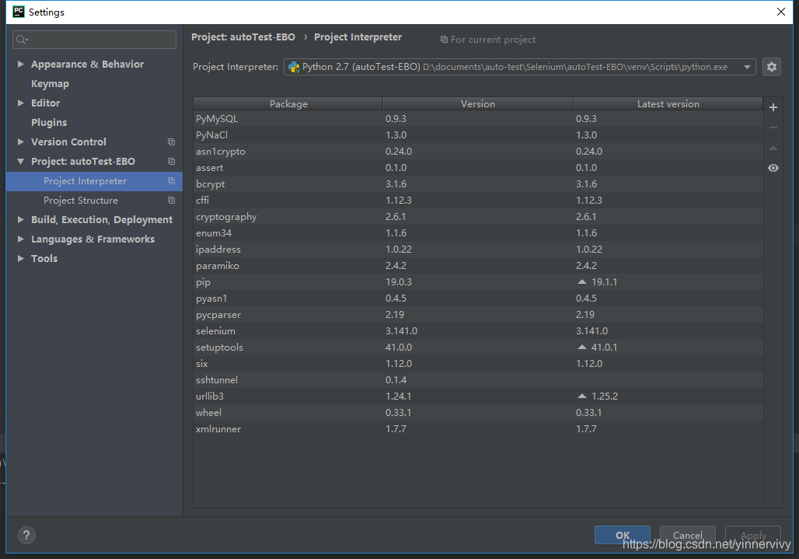
Task: Click the PyCharm logo in title bar
Action: coord(19,12)
